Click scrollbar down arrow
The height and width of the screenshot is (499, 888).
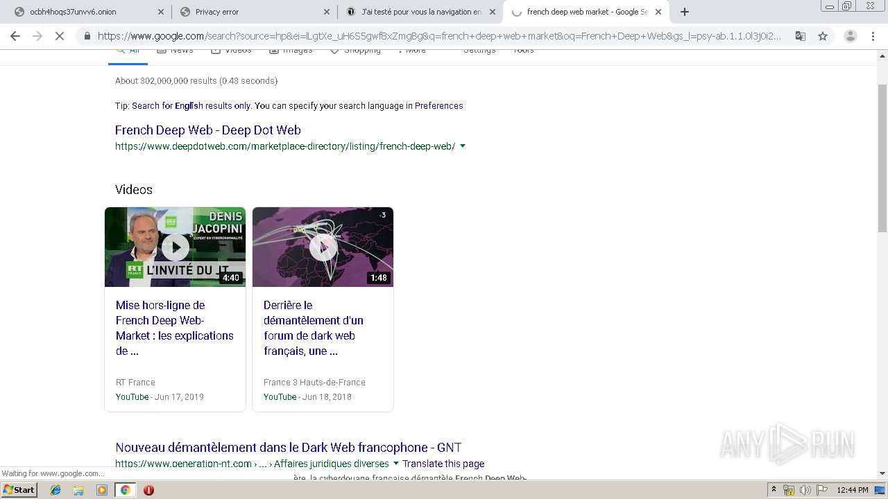tap(882, 473)
